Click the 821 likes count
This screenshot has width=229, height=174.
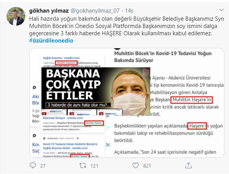(147, 166)
